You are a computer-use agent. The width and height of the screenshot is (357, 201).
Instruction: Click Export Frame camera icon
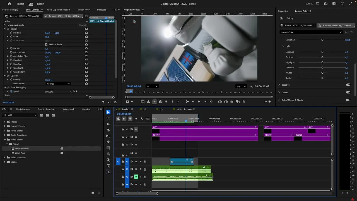click(232, 102)
